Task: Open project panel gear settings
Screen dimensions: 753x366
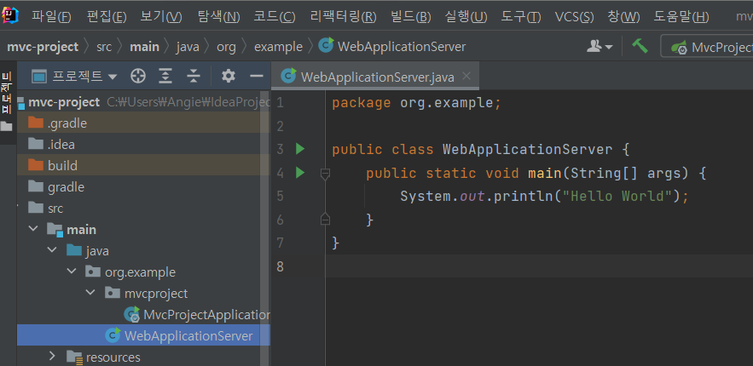Action: pos(228,76)
